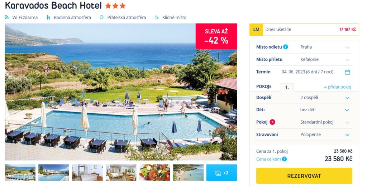Click info icon beside Místo odletu
Image resolution: width=367 pixels, height=187 pixels.
286,47
